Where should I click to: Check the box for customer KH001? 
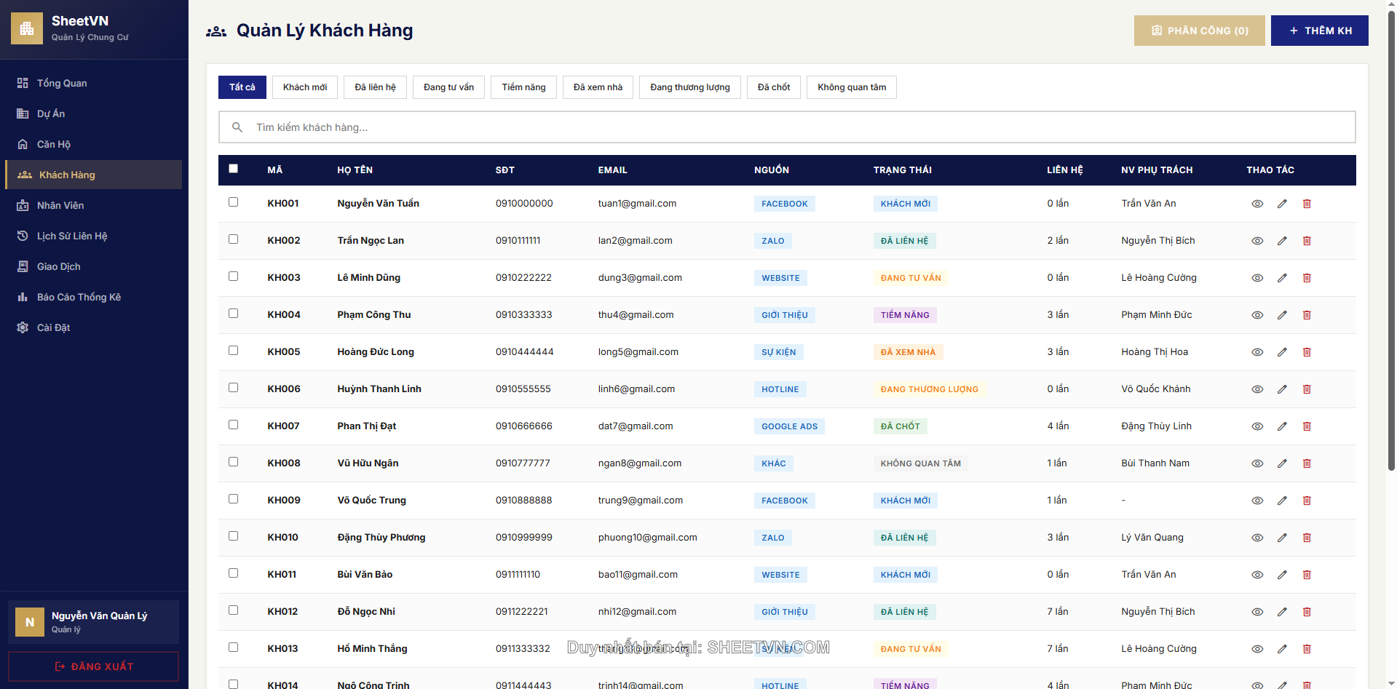coord(233,202)
